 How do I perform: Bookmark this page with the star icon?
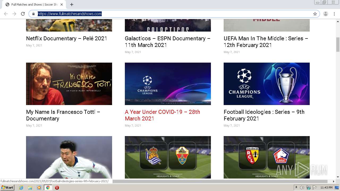[315, 14]
